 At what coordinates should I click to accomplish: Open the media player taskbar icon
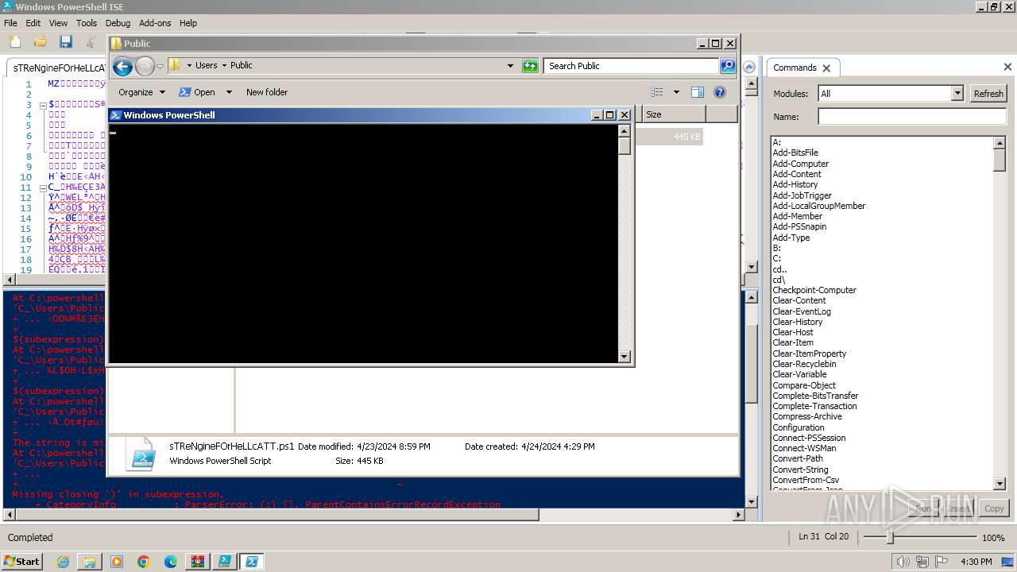(117, 562)
